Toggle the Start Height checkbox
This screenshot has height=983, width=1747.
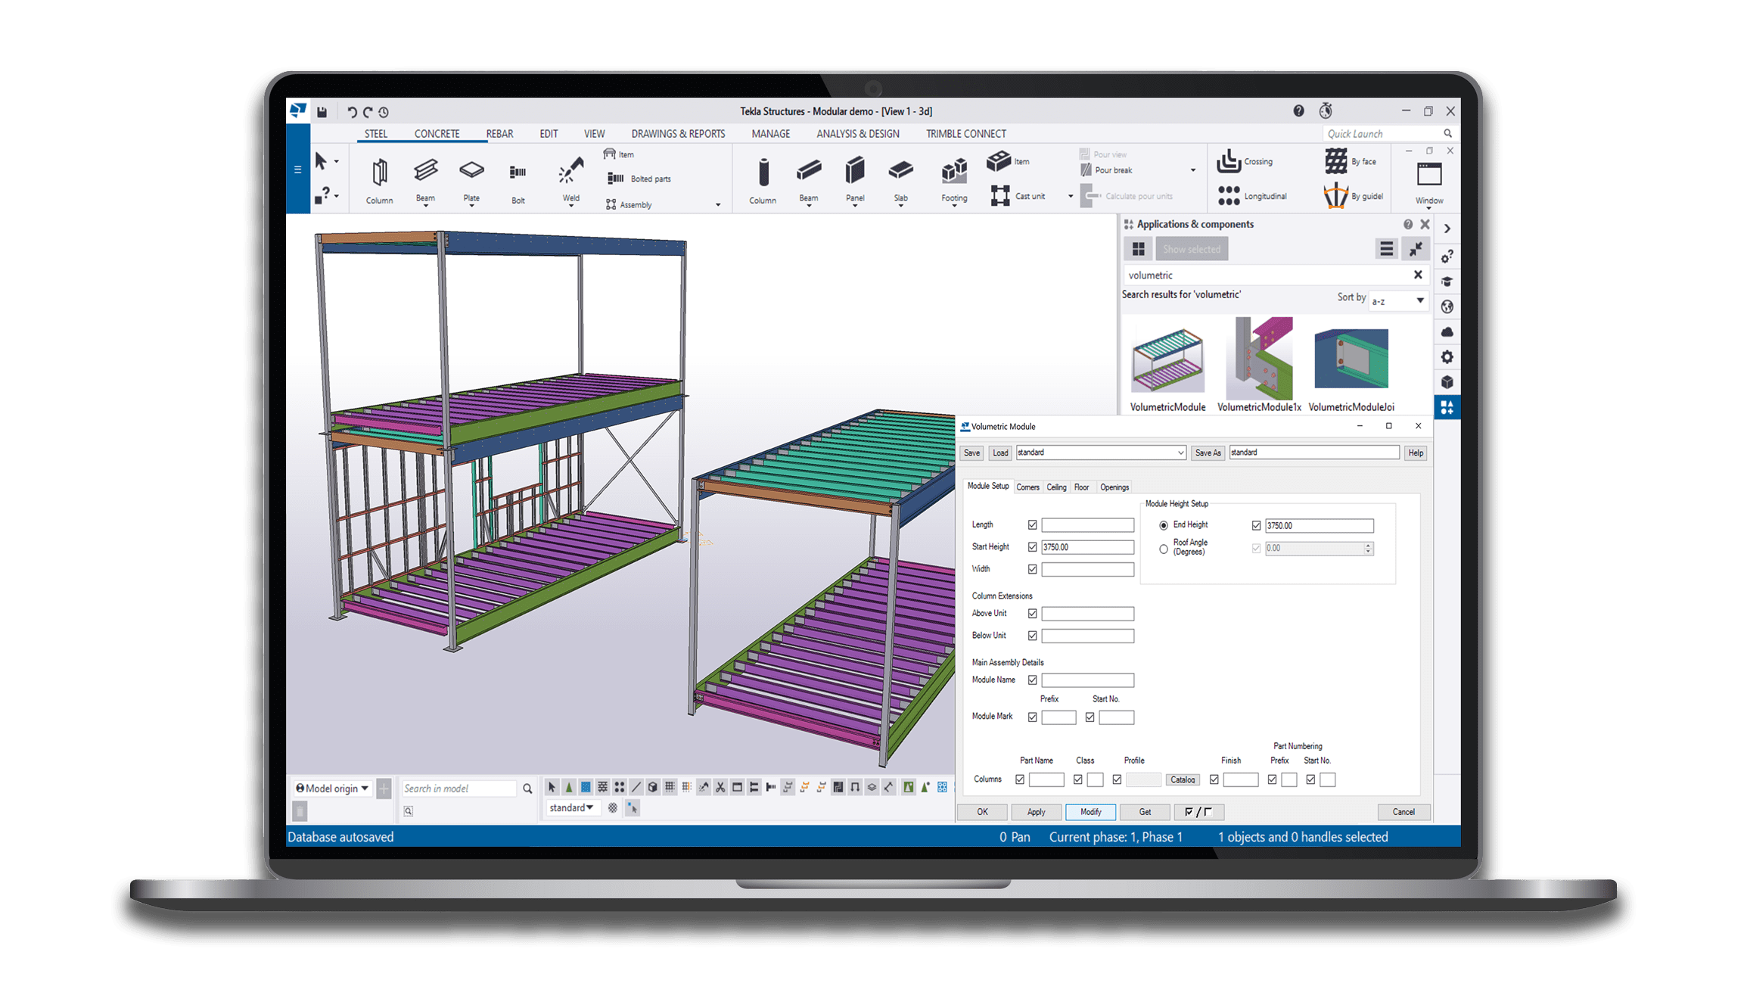point(1032,547)
